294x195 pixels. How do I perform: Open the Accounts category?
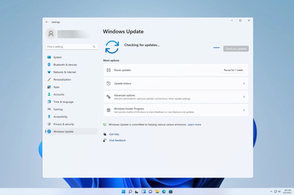(71, 94)
